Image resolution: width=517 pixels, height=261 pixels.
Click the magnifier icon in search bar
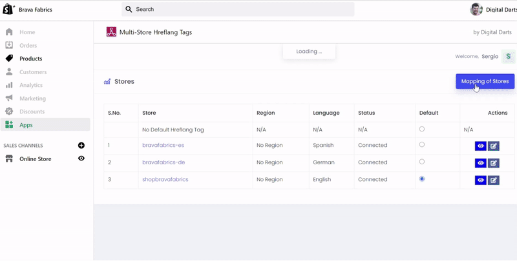tap(129, 9)
